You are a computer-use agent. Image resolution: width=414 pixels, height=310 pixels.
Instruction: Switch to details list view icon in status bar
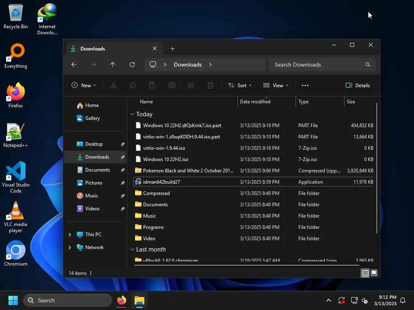(x=365, y=273)
